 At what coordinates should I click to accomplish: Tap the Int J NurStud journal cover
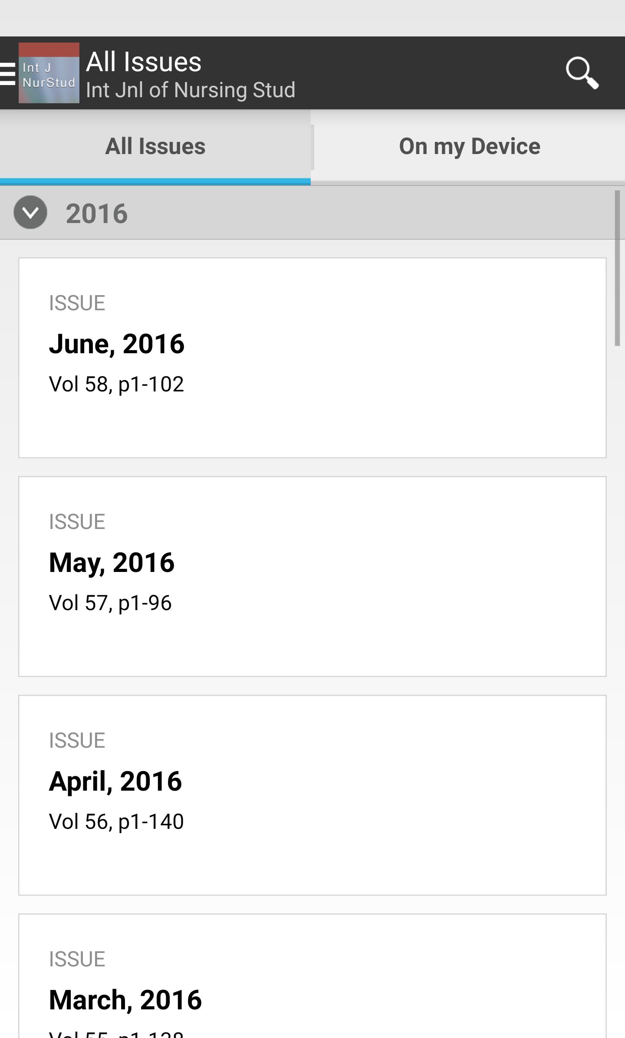(x=49, y=73)
